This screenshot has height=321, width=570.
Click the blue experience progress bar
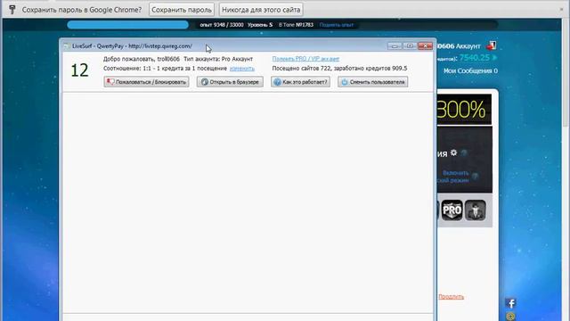(127, 25)
